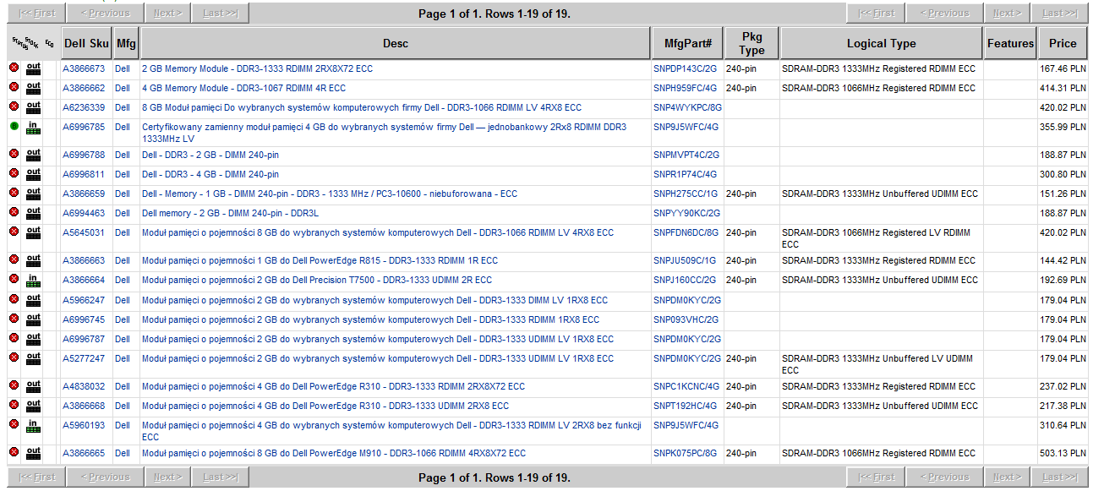The image size is (1093, 491).
Task: Open the Precision T7500 memory module description
Action: [x=317, y=280]
